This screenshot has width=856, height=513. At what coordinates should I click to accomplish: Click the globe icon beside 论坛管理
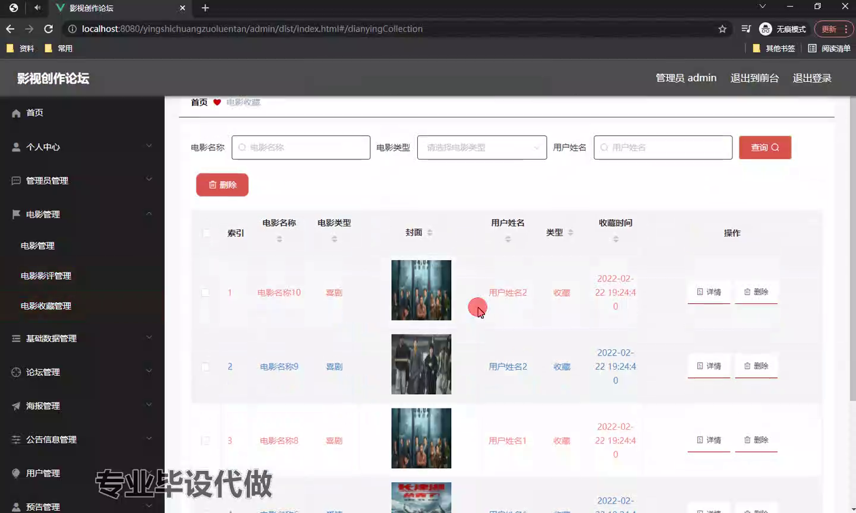pyautogui.click(x=16, y=372)
